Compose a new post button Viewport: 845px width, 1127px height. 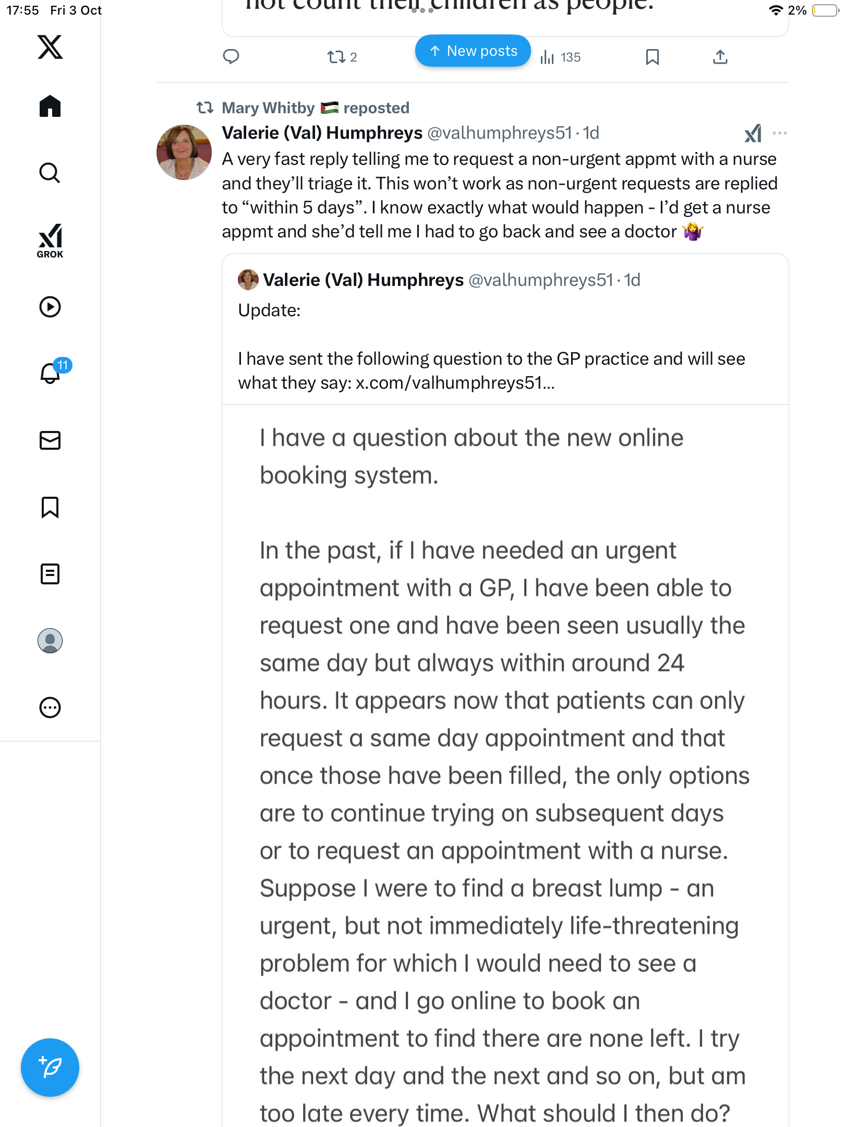[x=50, y=1068]
